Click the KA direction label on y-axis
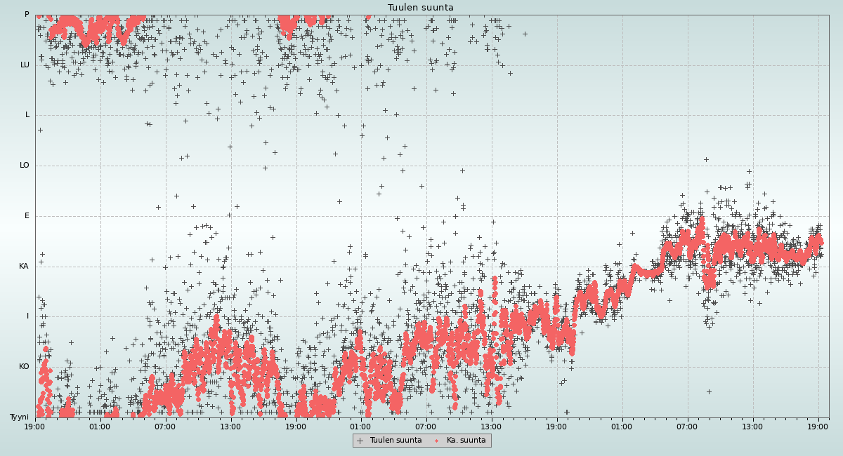 [x=24, y=267]
